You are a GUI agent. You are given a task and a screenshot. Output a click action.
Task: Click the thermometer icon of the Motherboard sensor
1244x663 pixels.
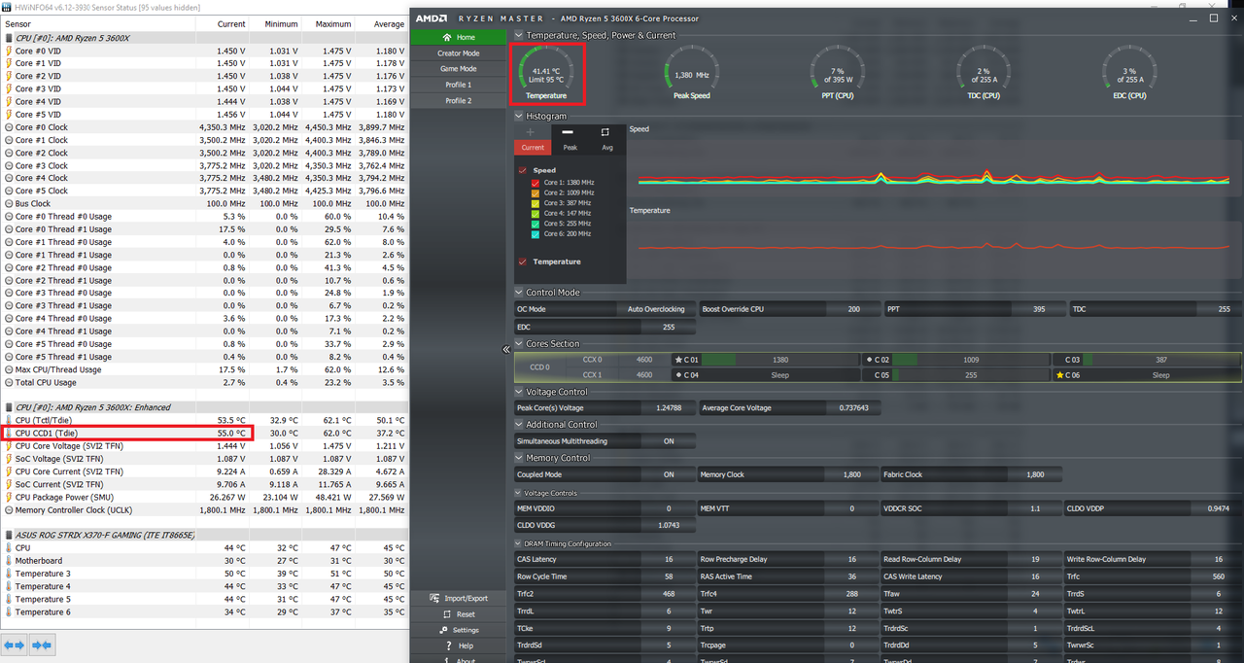tap(9, 561)
